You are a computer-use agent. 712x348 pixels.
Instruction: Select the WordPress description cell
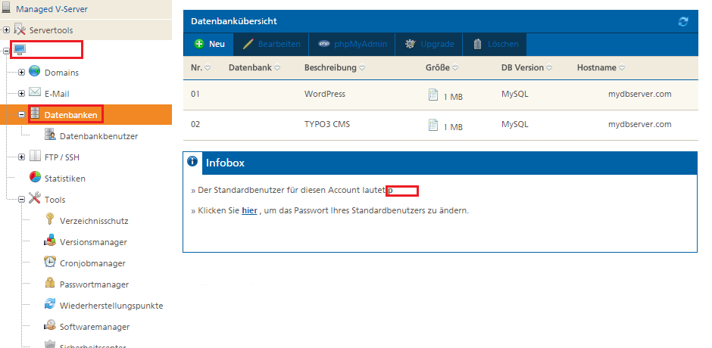[x=325, y=94]
